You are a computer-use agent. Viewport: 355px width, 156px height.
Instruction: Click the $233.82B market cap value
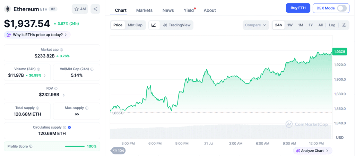pyautogui.click(x=45, y=56)
